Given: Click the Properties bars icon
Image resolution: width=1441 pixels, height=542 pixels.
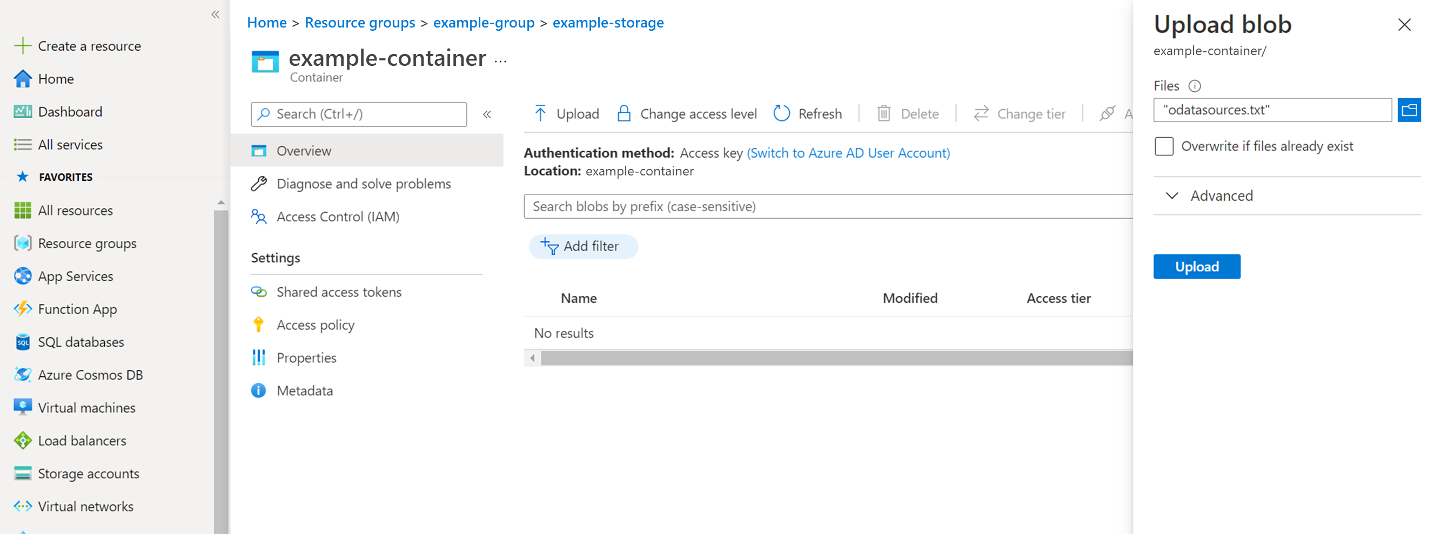Looking at the screenshot, I should [258, 358].
